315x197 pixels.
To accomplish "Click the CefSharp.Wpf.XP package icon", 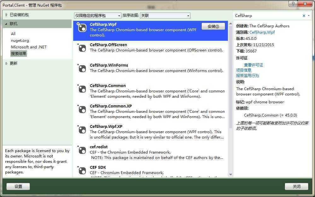I will click(82, 130).
